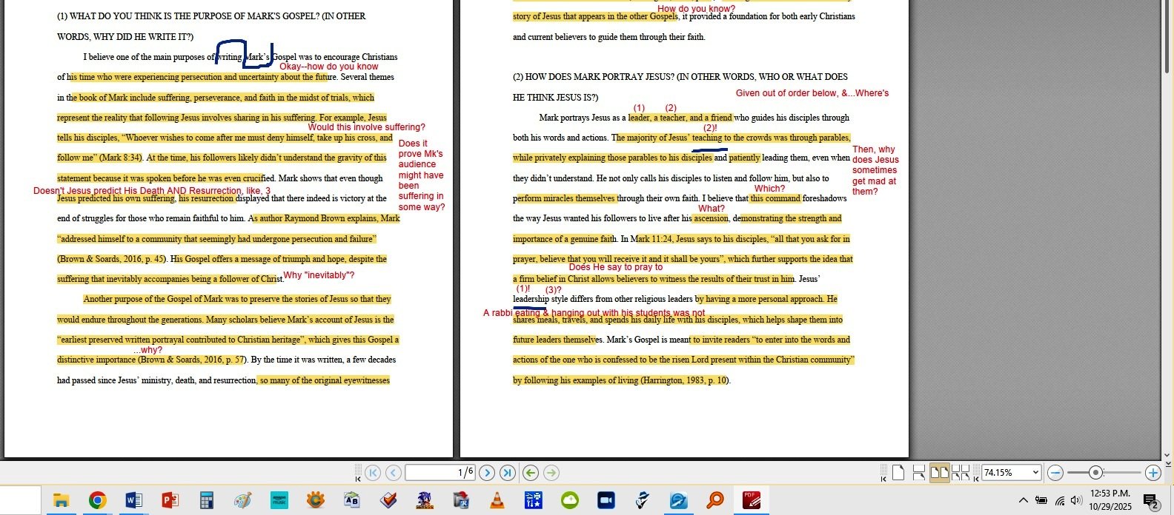Screen dimensions: 1174x515
Task: Click the comment "Given out of order below, &...Where's"
Action: (x=812, y=93)
